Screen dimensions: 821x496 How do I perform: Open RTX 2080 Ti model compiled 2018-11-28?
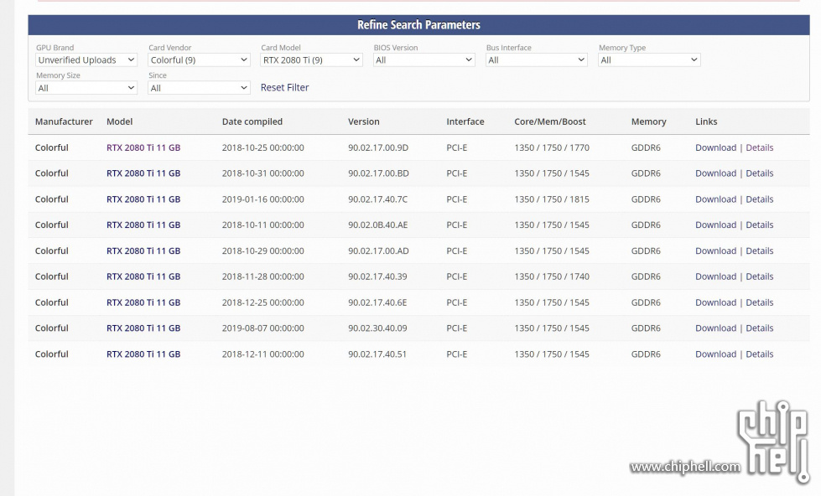pyautogui.click(x=143, y=276)
